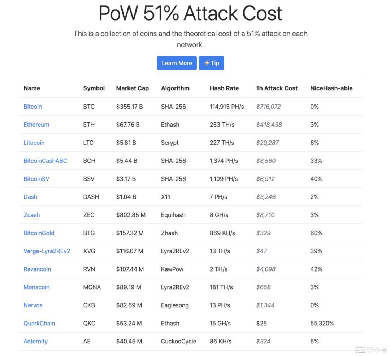Open the Aeternity link
This screenshot has width=390, height=356.
pos(35,341)
